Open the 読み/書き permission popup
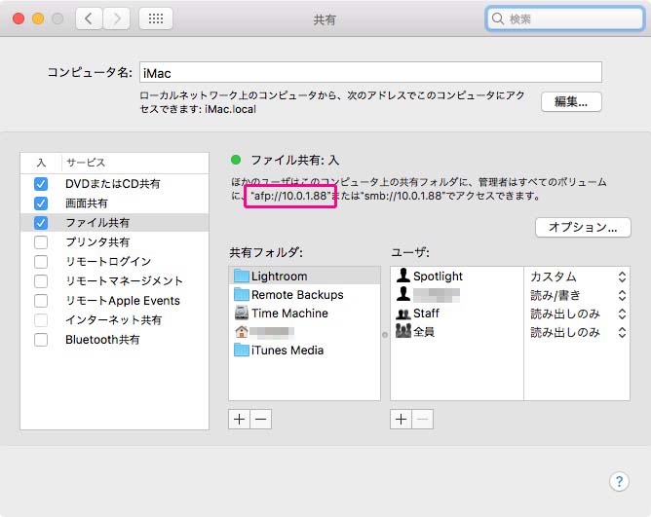651x517 pixels. [578, 295]
